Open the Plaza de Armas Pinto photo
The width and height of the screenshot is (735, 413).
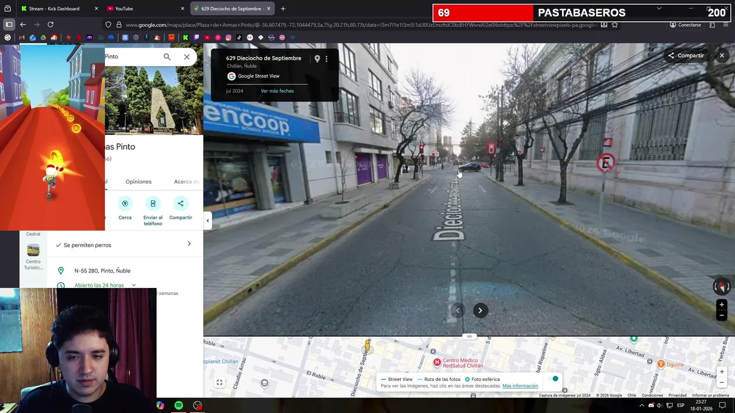[x=154, y=100]
